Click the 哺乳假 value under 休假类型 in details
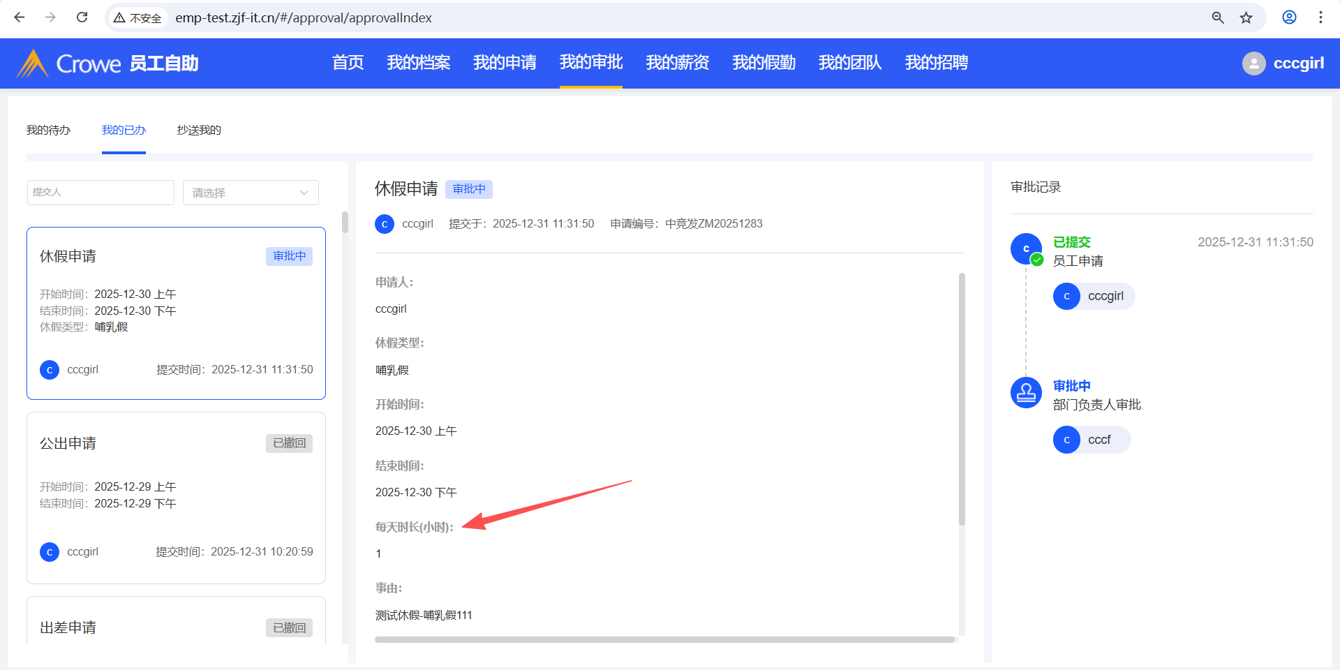Image resolution: width=1340 pixels, height=670 pixels. 392,370
